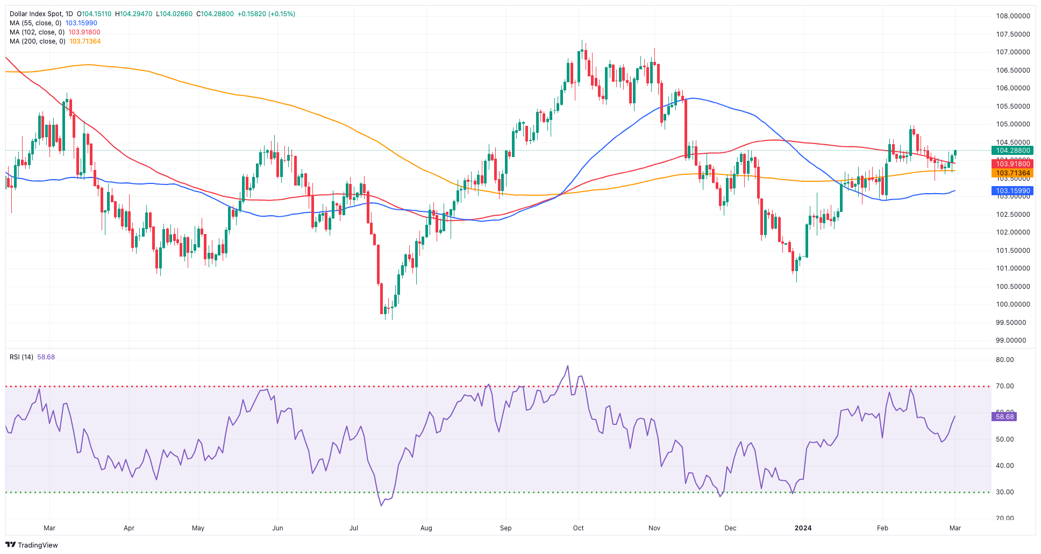
Task: Click the Dec label on time axis
Action: tap(730, 528)
